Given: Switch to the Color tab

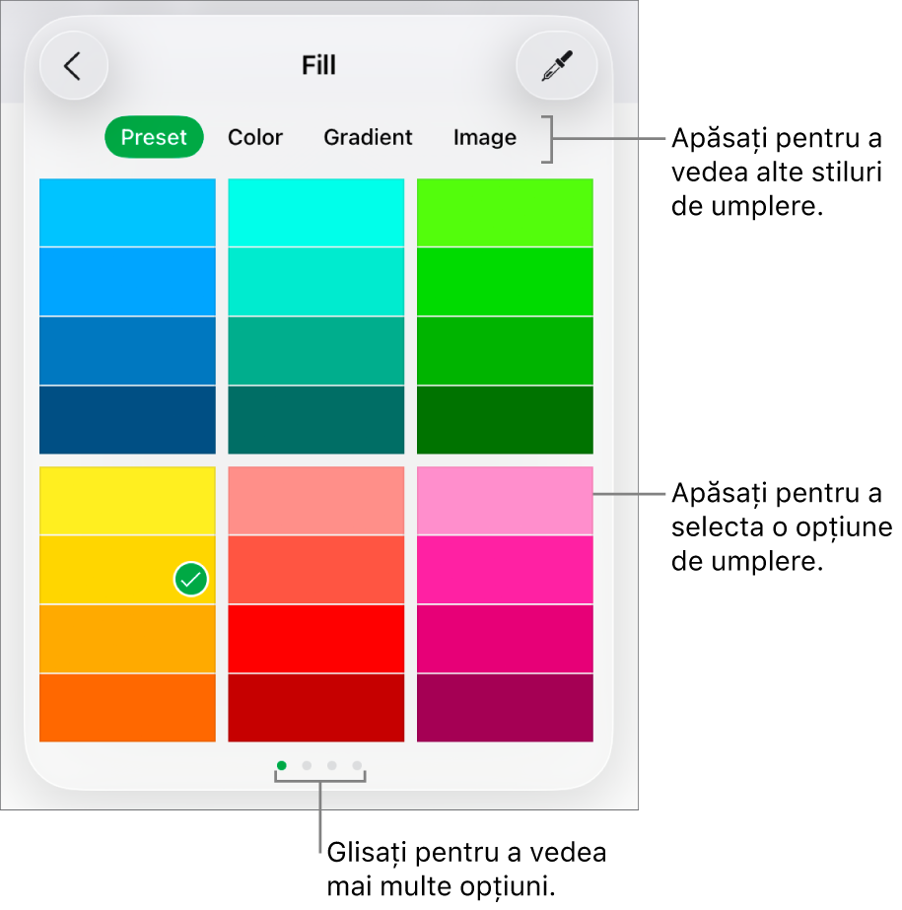Looking at the screenshot, I should tap(255, 138).
